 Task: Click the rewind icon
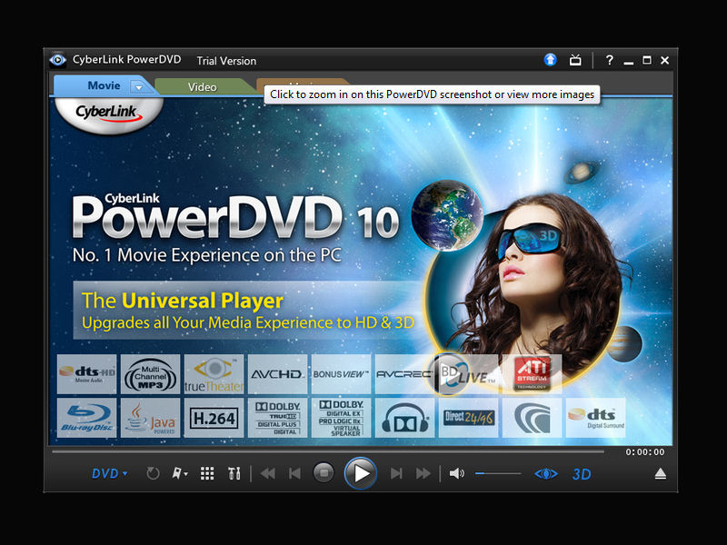pyautogui.click(x=267, y=472)
